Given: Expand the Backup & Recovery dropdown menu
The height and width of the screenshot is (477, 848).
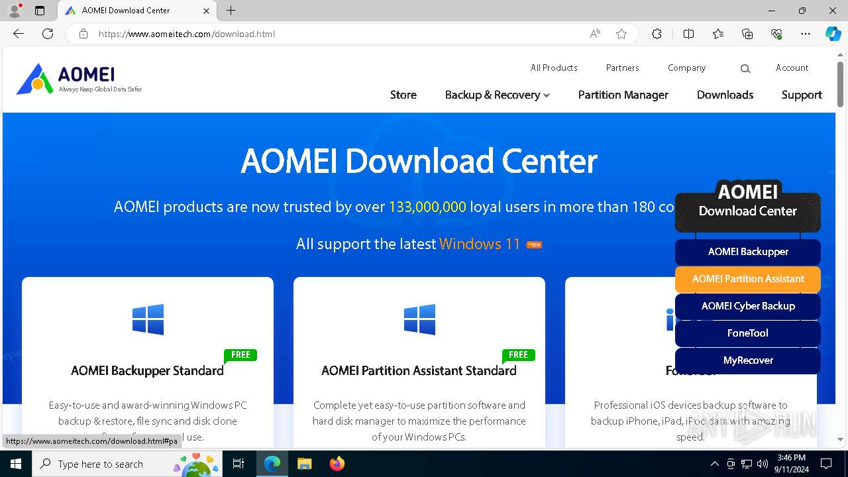Looking at the screenshot, I should pos(497,95).
